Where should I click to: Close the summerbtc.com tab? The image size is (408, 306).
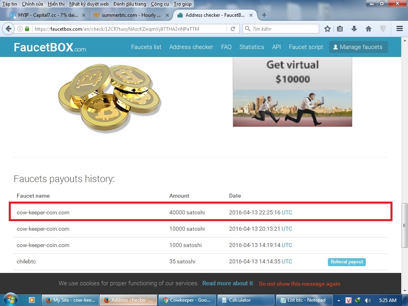point(167,15)
